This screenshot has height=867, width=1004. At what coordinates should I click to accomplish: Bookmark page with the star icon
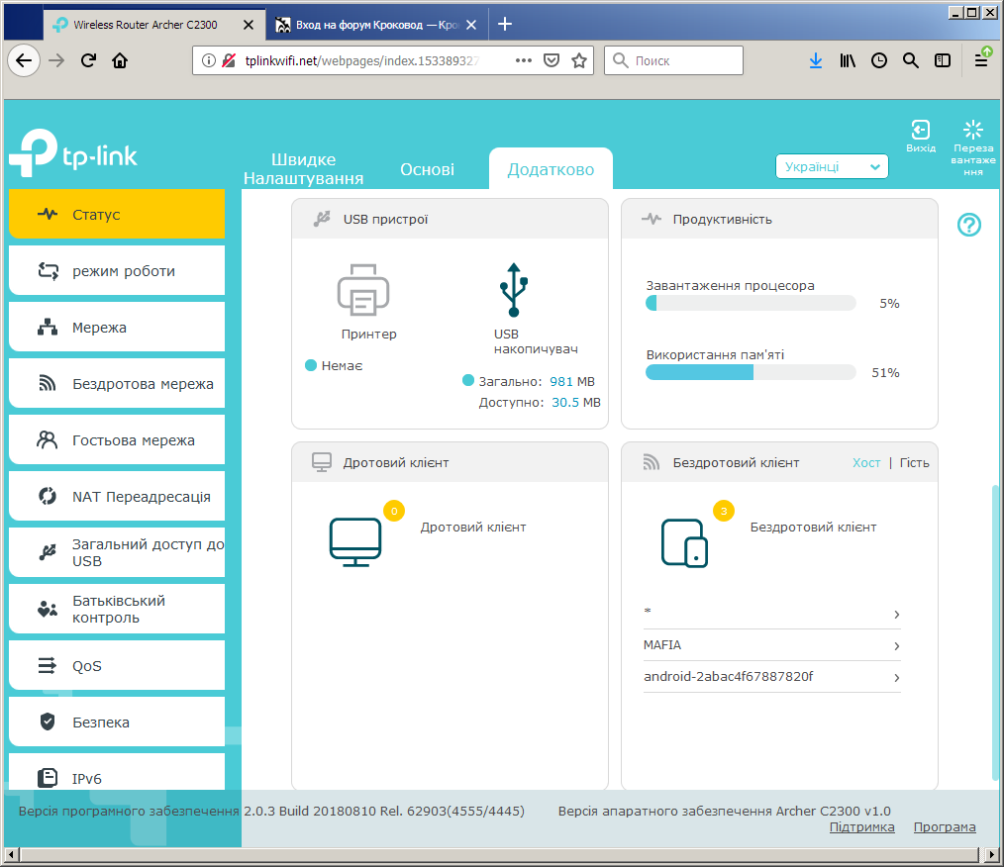pyautogui.click(x=579, y=60)
